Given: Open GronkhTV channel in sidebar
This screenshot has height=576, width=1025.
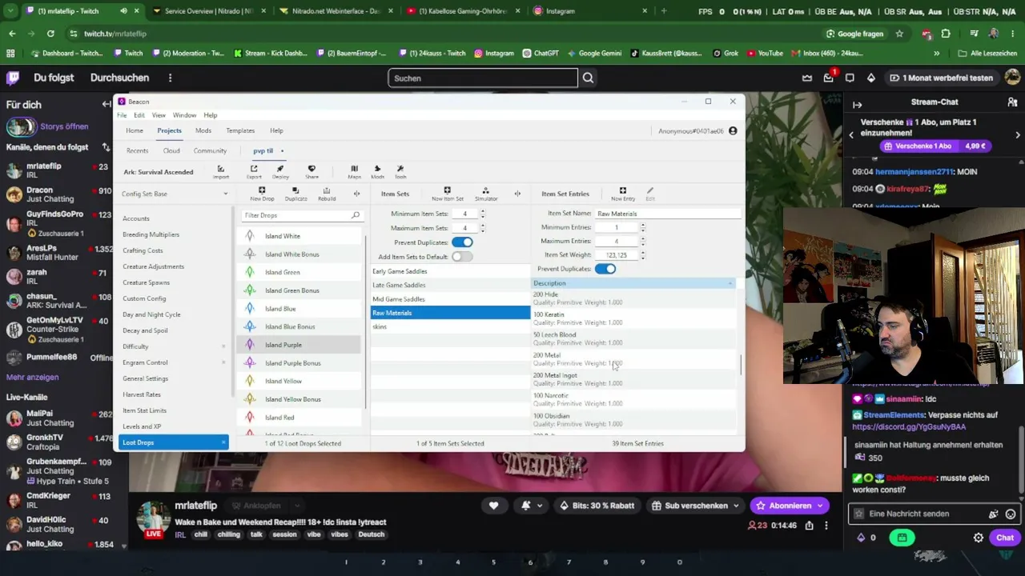Looking at the screenshot, I should coord(60,442).
